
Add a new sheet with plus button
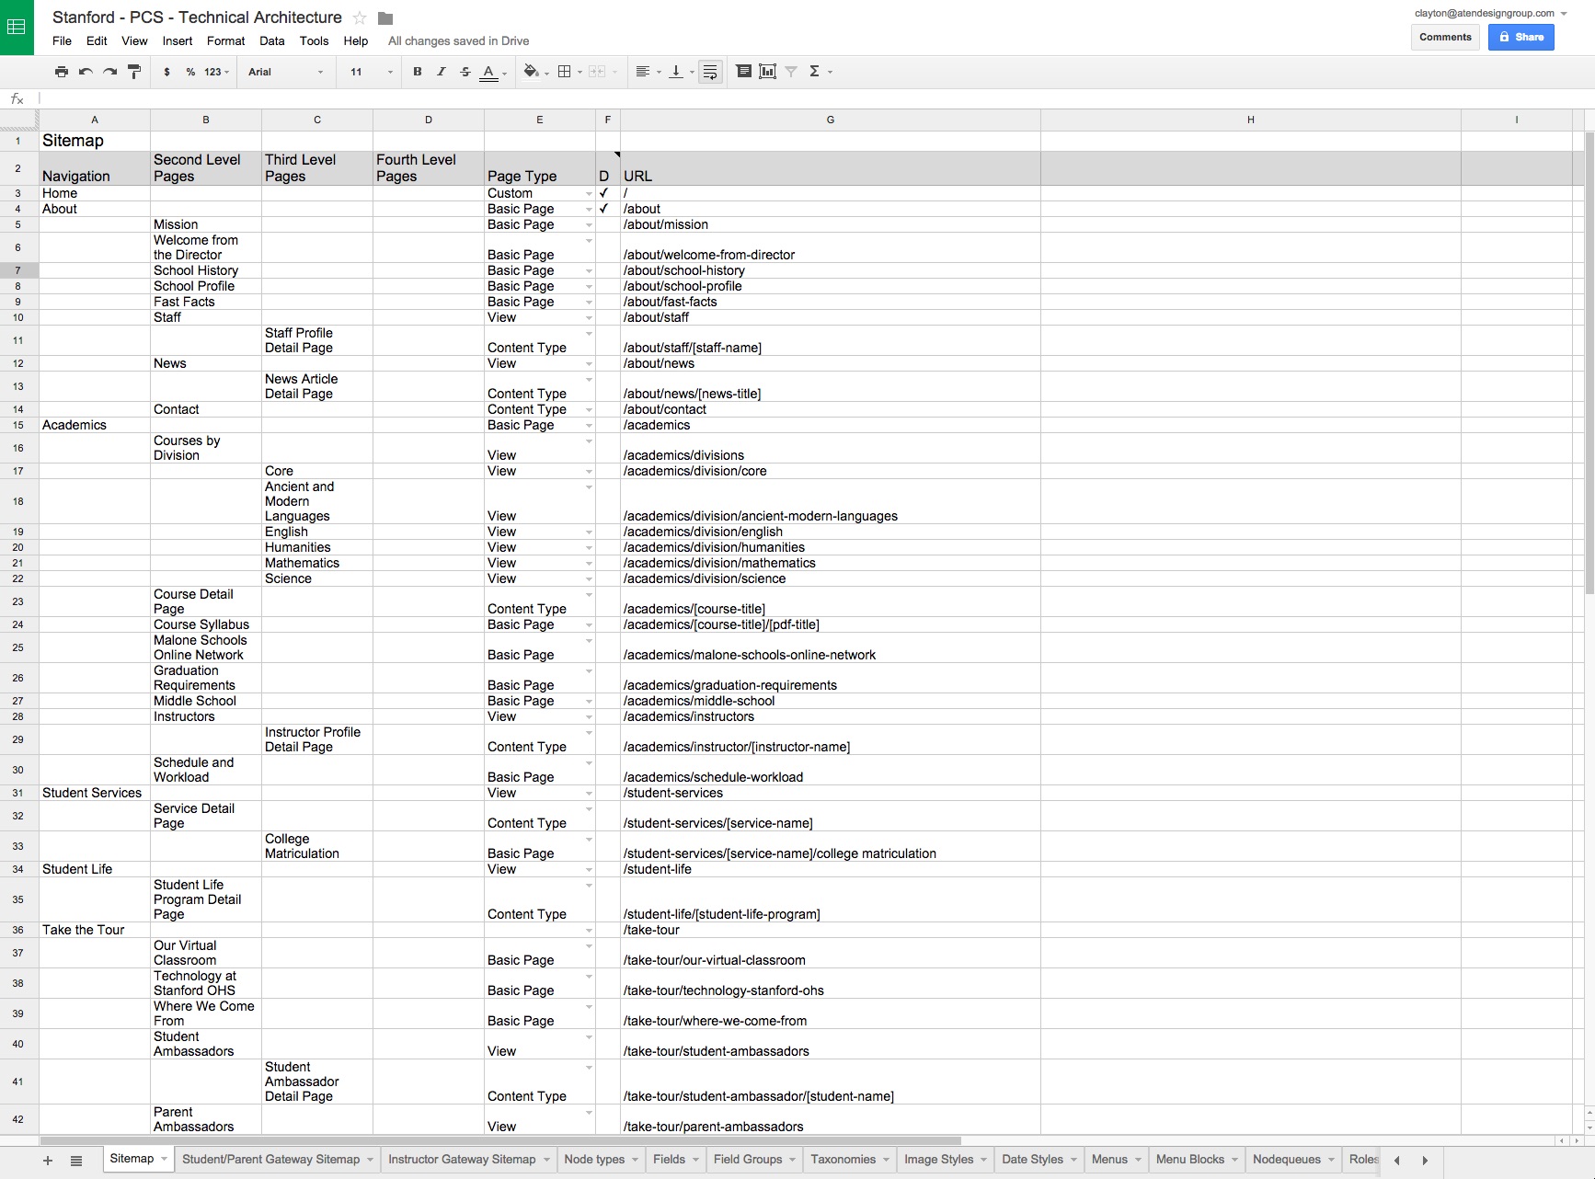click(48, 1161)
